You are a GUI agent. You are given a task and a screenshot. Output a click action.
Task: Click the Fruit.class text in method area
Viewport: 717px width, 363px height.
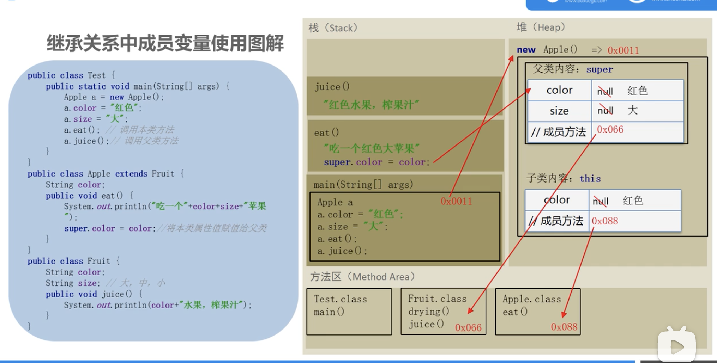tap(438, 299)
